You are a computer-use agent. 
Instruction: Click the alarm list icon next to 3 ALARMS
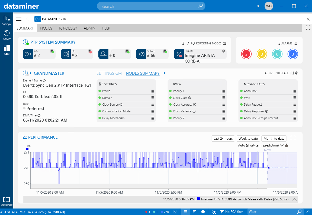coord(297,43)
